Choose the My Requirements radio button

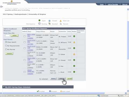point(6,46)
